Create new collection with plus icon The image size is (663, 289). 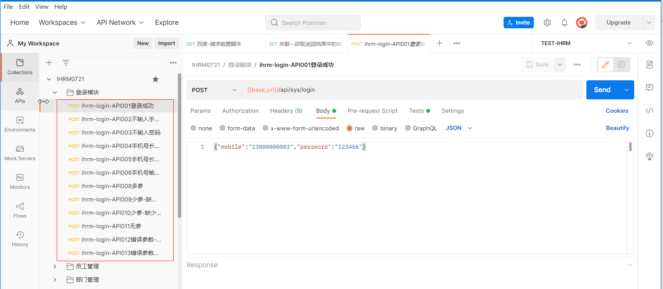pyautogui.click(x=49, y=63)
